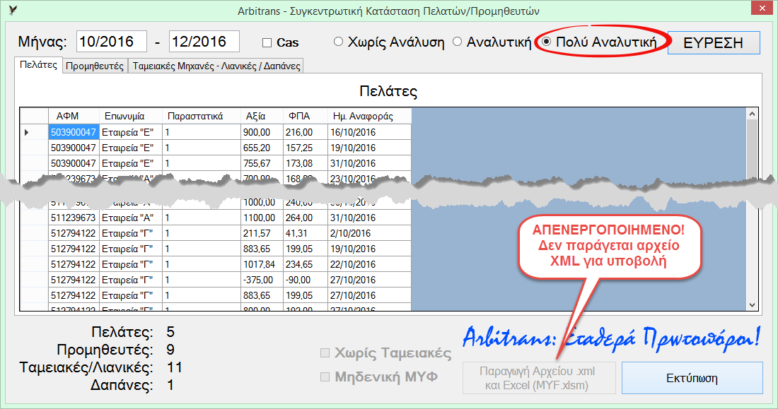Toggle the Μηδενική ΜΥΦ checkbox
Image resolution: width=778 pixels, height=409 pixels.
tap(325, 377)
